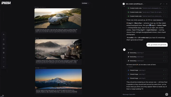
Task: Click the collapse-arrows icon in chat header
Action: [x=161, y=4]
